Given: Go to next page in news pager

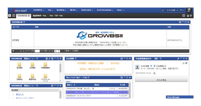Looking at the screenshot, I should click(x=50, y=51).
